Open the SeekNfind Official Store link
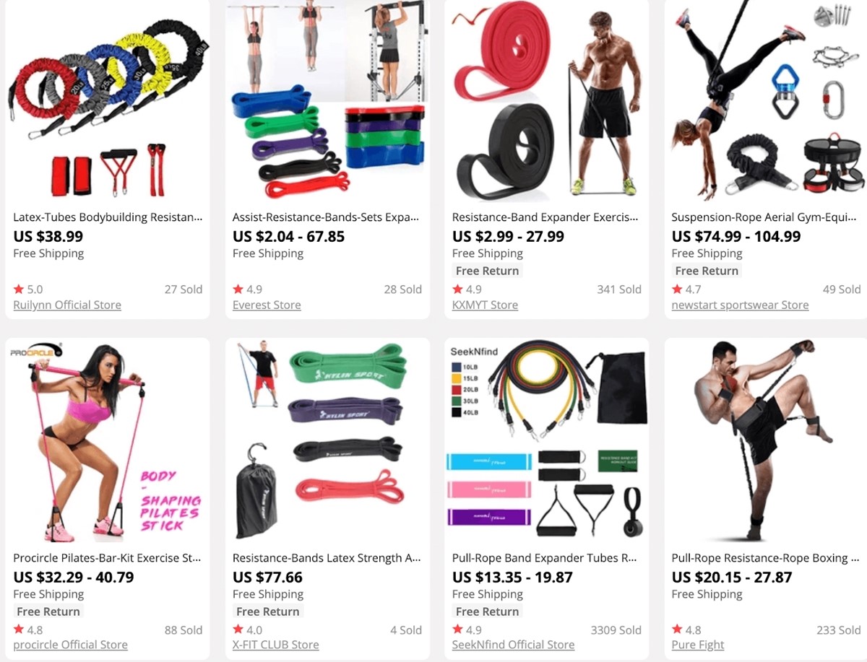 513,645
